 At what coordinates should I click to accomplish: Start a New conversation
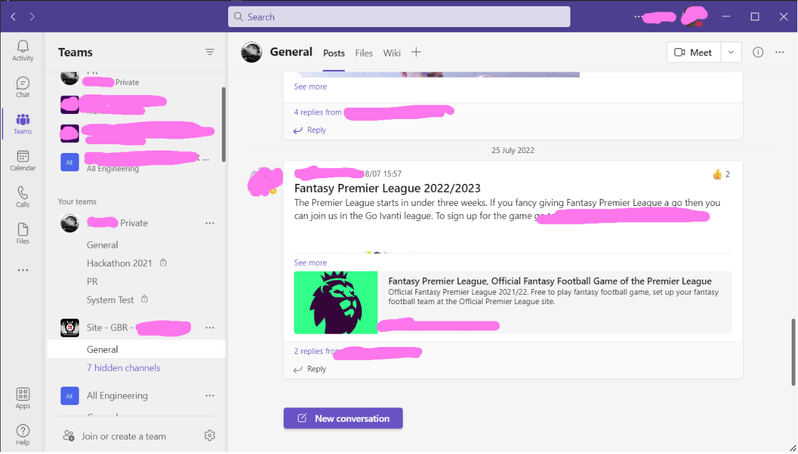[x=343, y=418]
